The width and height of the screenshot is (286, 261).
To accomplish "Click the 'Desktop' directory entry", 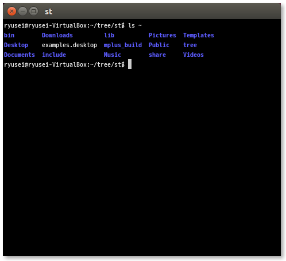I will tap(16, 45).
